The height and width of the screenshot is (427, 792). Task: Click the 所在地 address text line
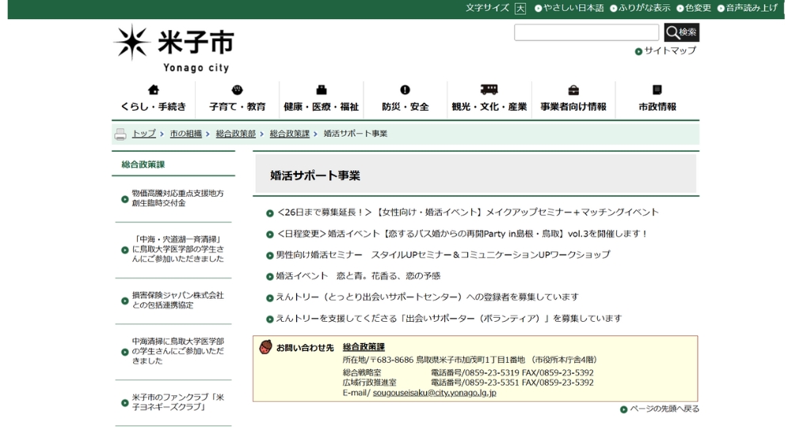(470, 360)
